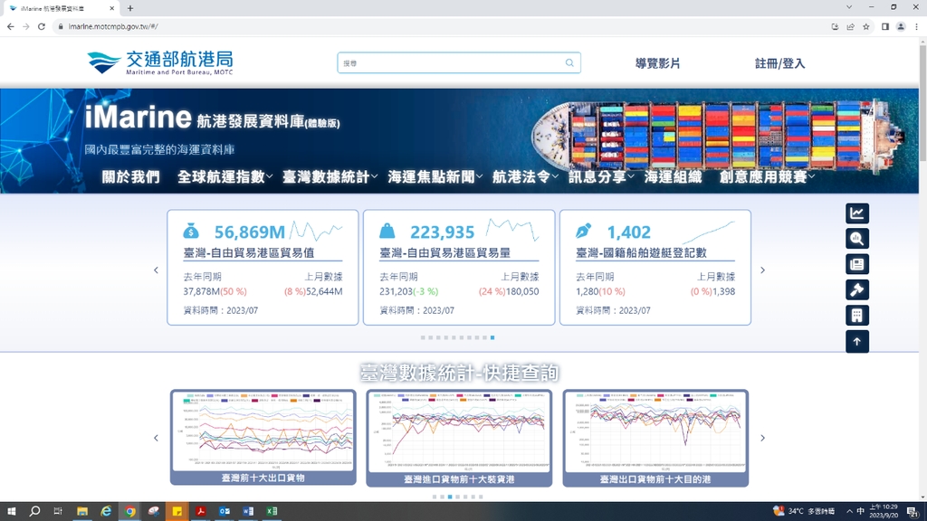This screenshot has height=521, width=927.
Task: Click the site search input field
Action: click(x=459, y=62)
